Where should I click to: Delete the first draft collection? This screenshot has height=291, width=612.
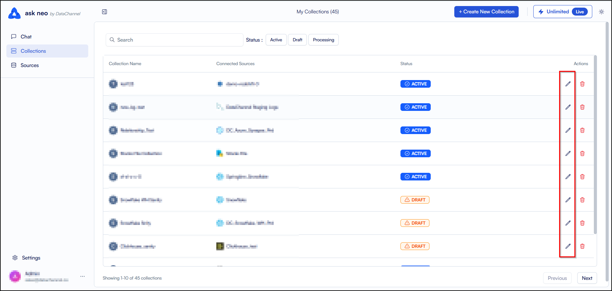tap(582, 200)
